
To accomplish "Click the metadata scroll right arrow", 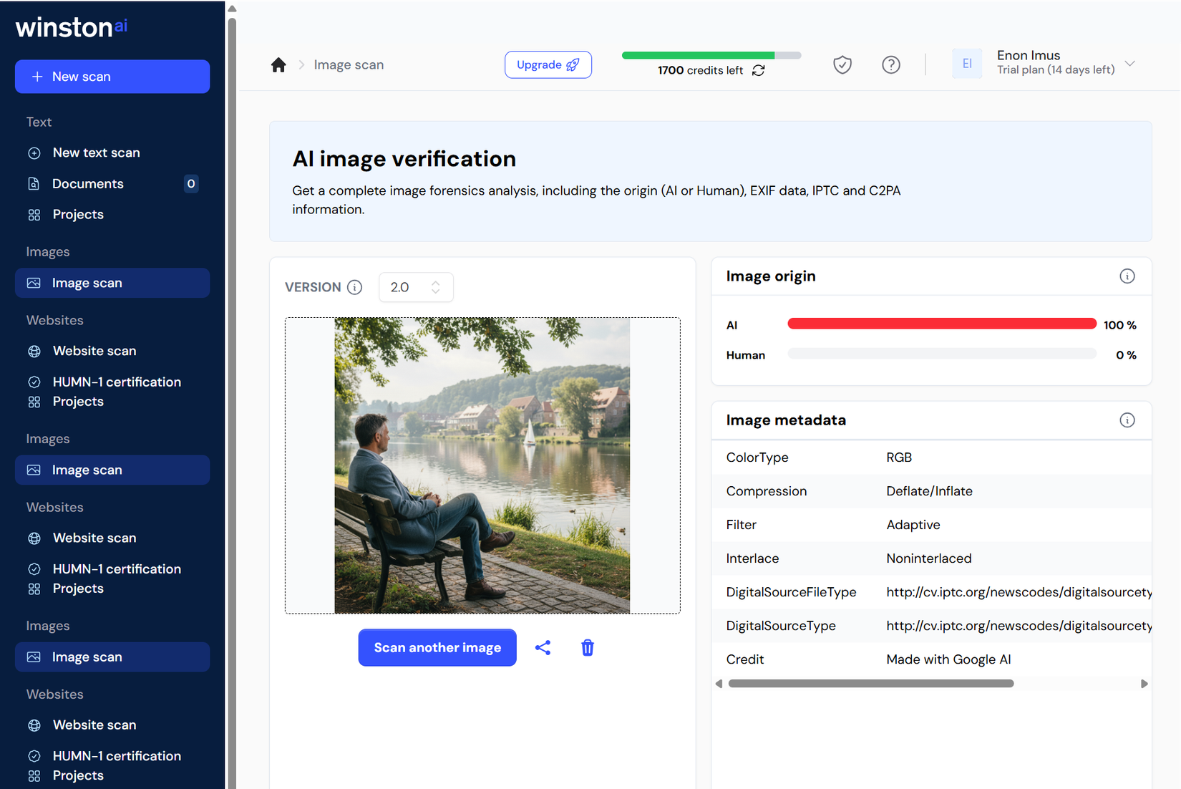I will pyautogui.click(x=1144, y=684).
